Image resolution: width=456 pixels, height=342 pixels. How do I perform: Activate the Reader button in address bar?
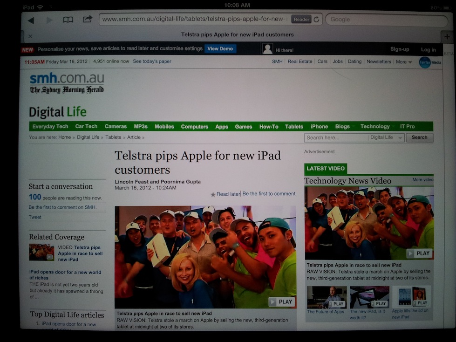point(301,19)
